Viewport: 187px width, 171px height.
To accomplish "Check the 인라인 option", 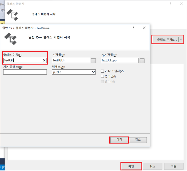I will coord(102,76).
